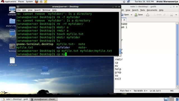This screenshot has height=101, width=179.
Task: Click the gedit vertical scrollbar
Action: [x=177, y=56]
